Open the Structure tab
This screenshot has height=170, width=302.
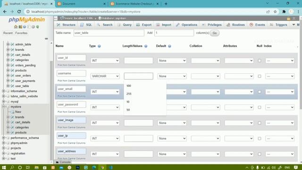point(66,25)
